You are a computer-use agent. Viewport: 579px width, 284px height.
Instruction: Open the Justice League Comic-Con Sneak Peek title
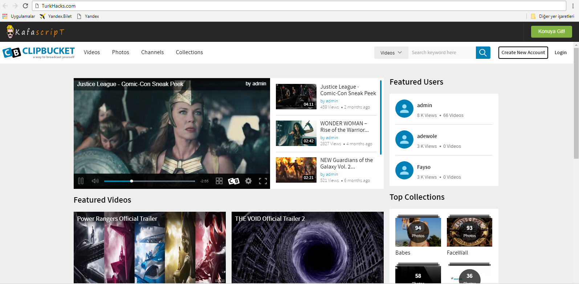(348, 90)
